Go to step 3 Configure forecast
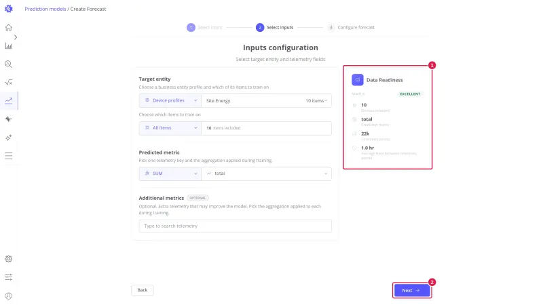Image resolution: width=543 pixels, height=305 pixels. [351, 28]
